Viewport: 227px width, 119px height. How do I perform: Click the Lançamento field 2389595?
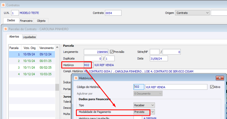click(96, 52)
